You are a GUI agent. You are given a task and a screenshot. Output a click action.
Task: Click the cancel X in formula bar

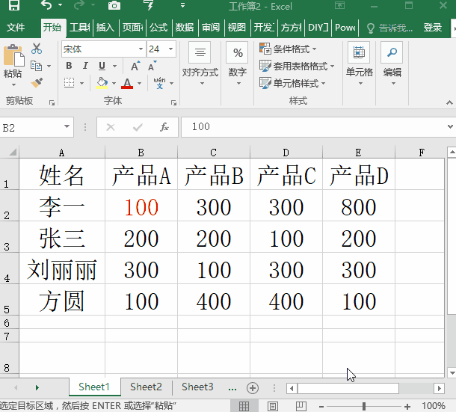point(111,127)
